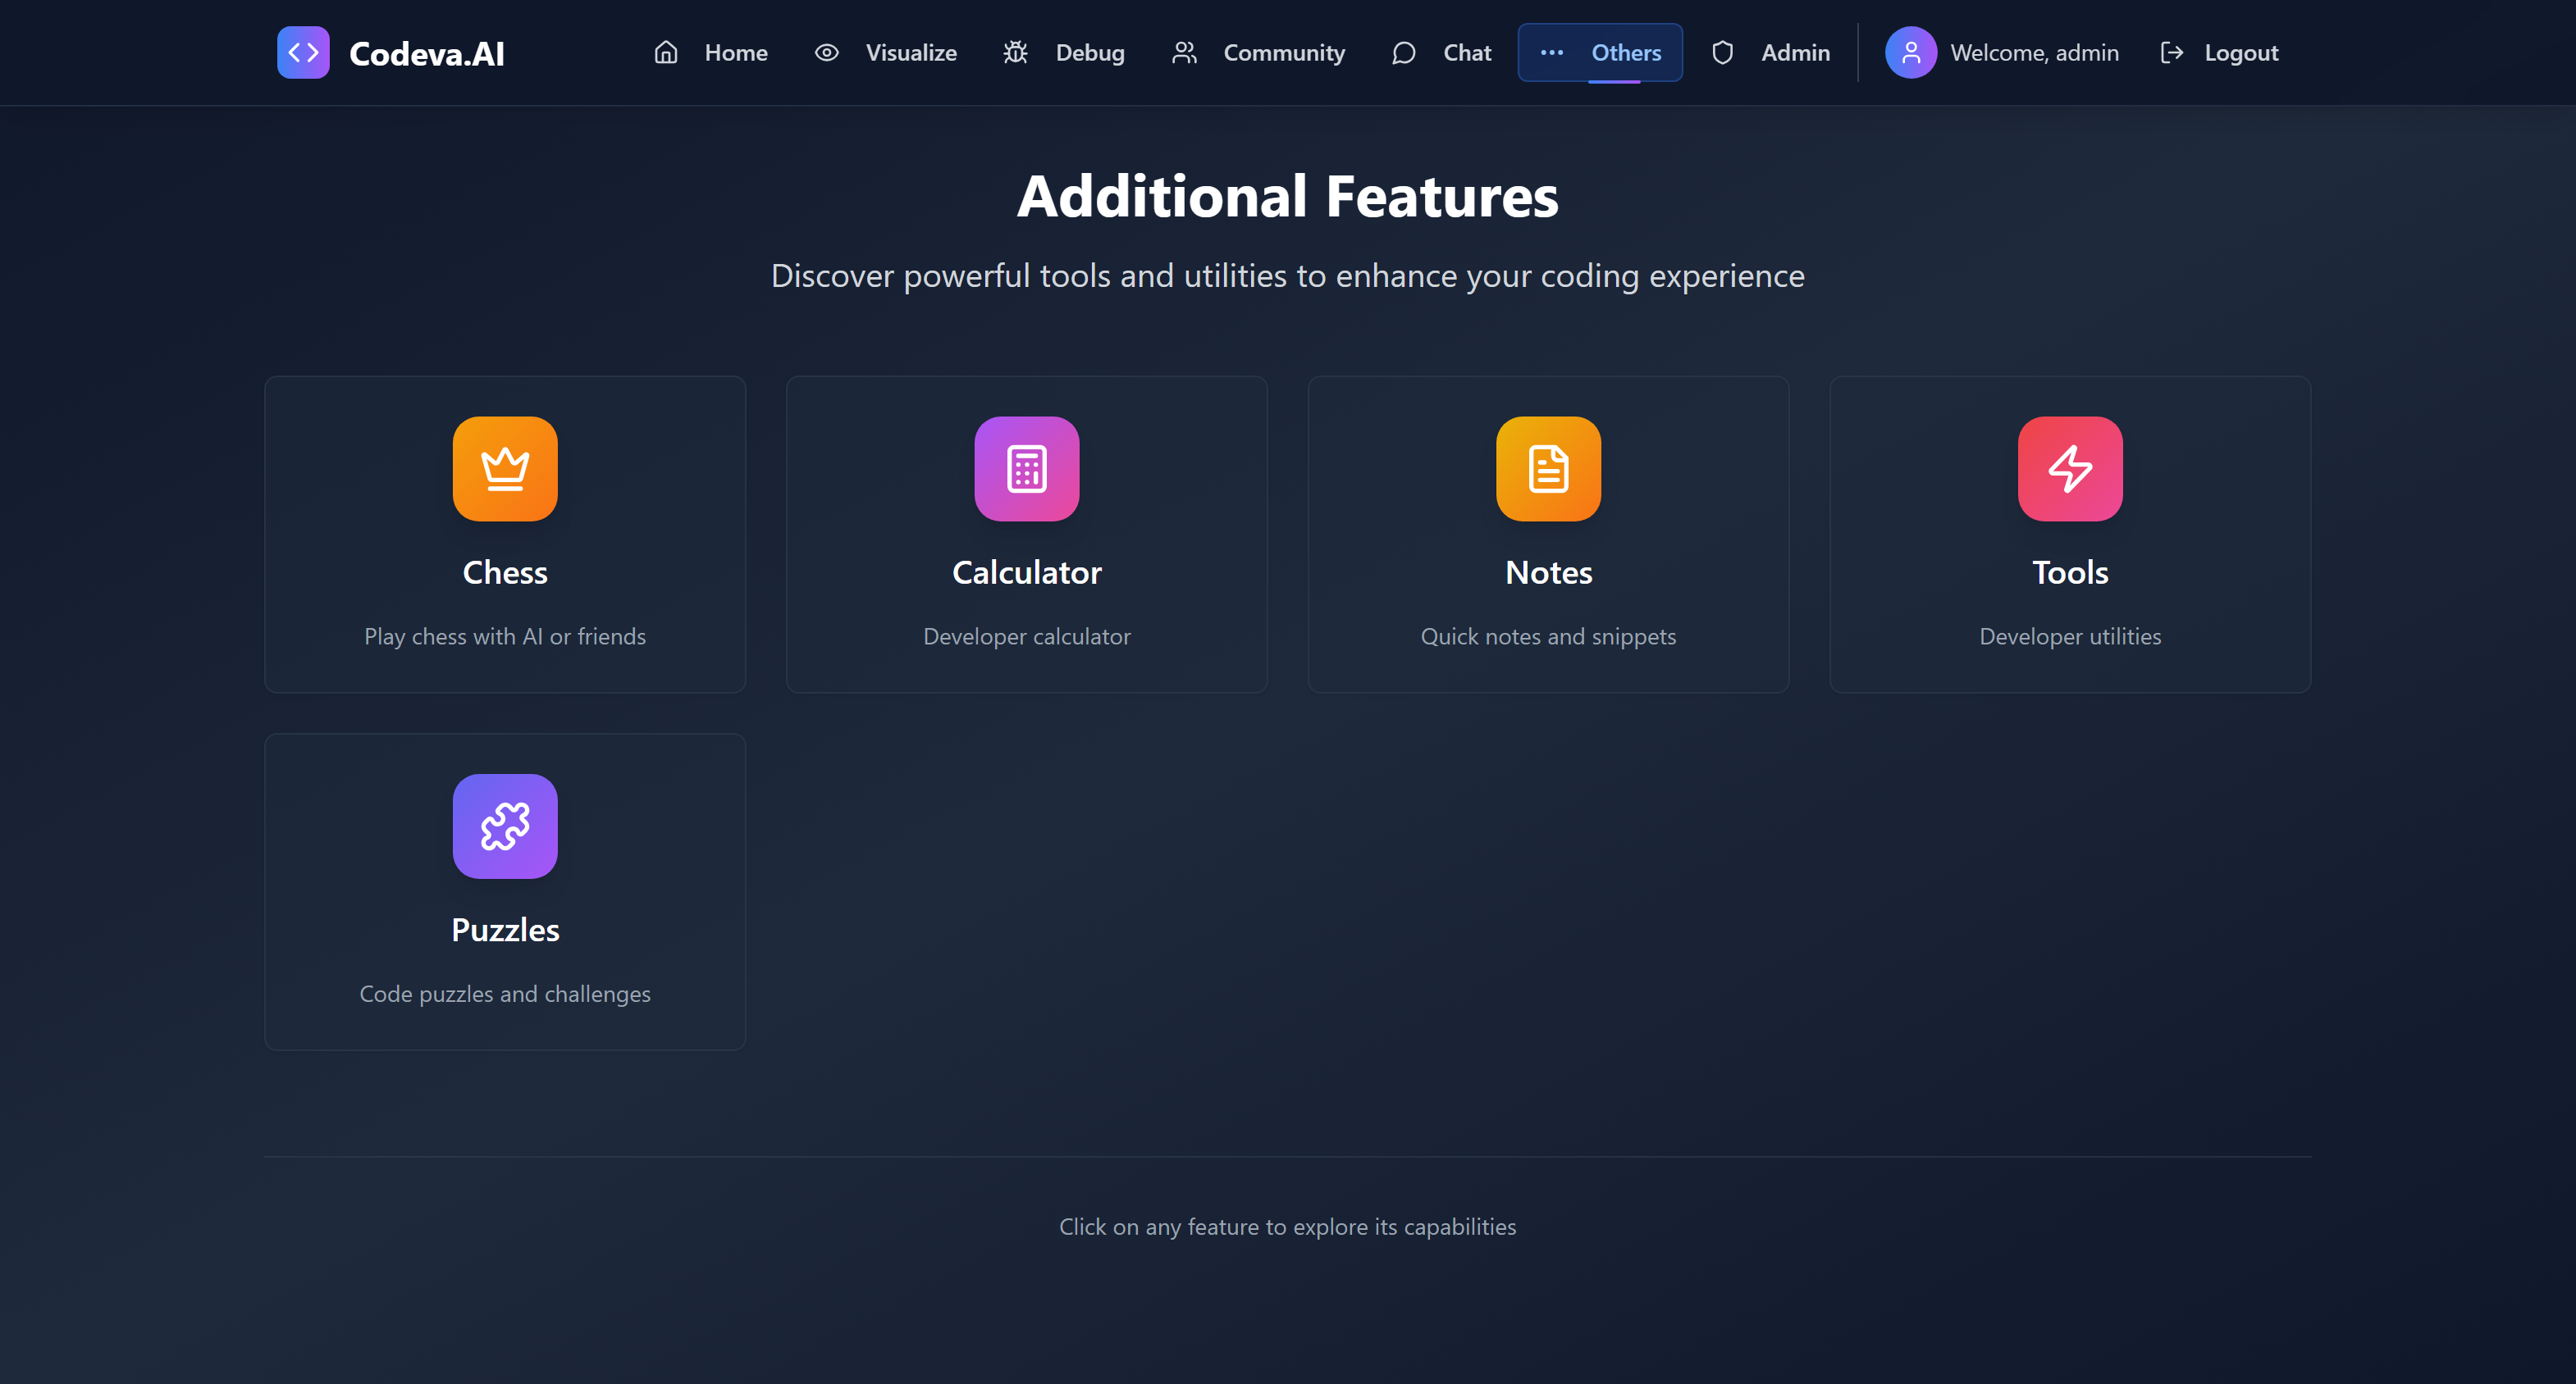2576x1384 pixels.
Task: Click the Logout arrow icon
Action: (2171, 53)
